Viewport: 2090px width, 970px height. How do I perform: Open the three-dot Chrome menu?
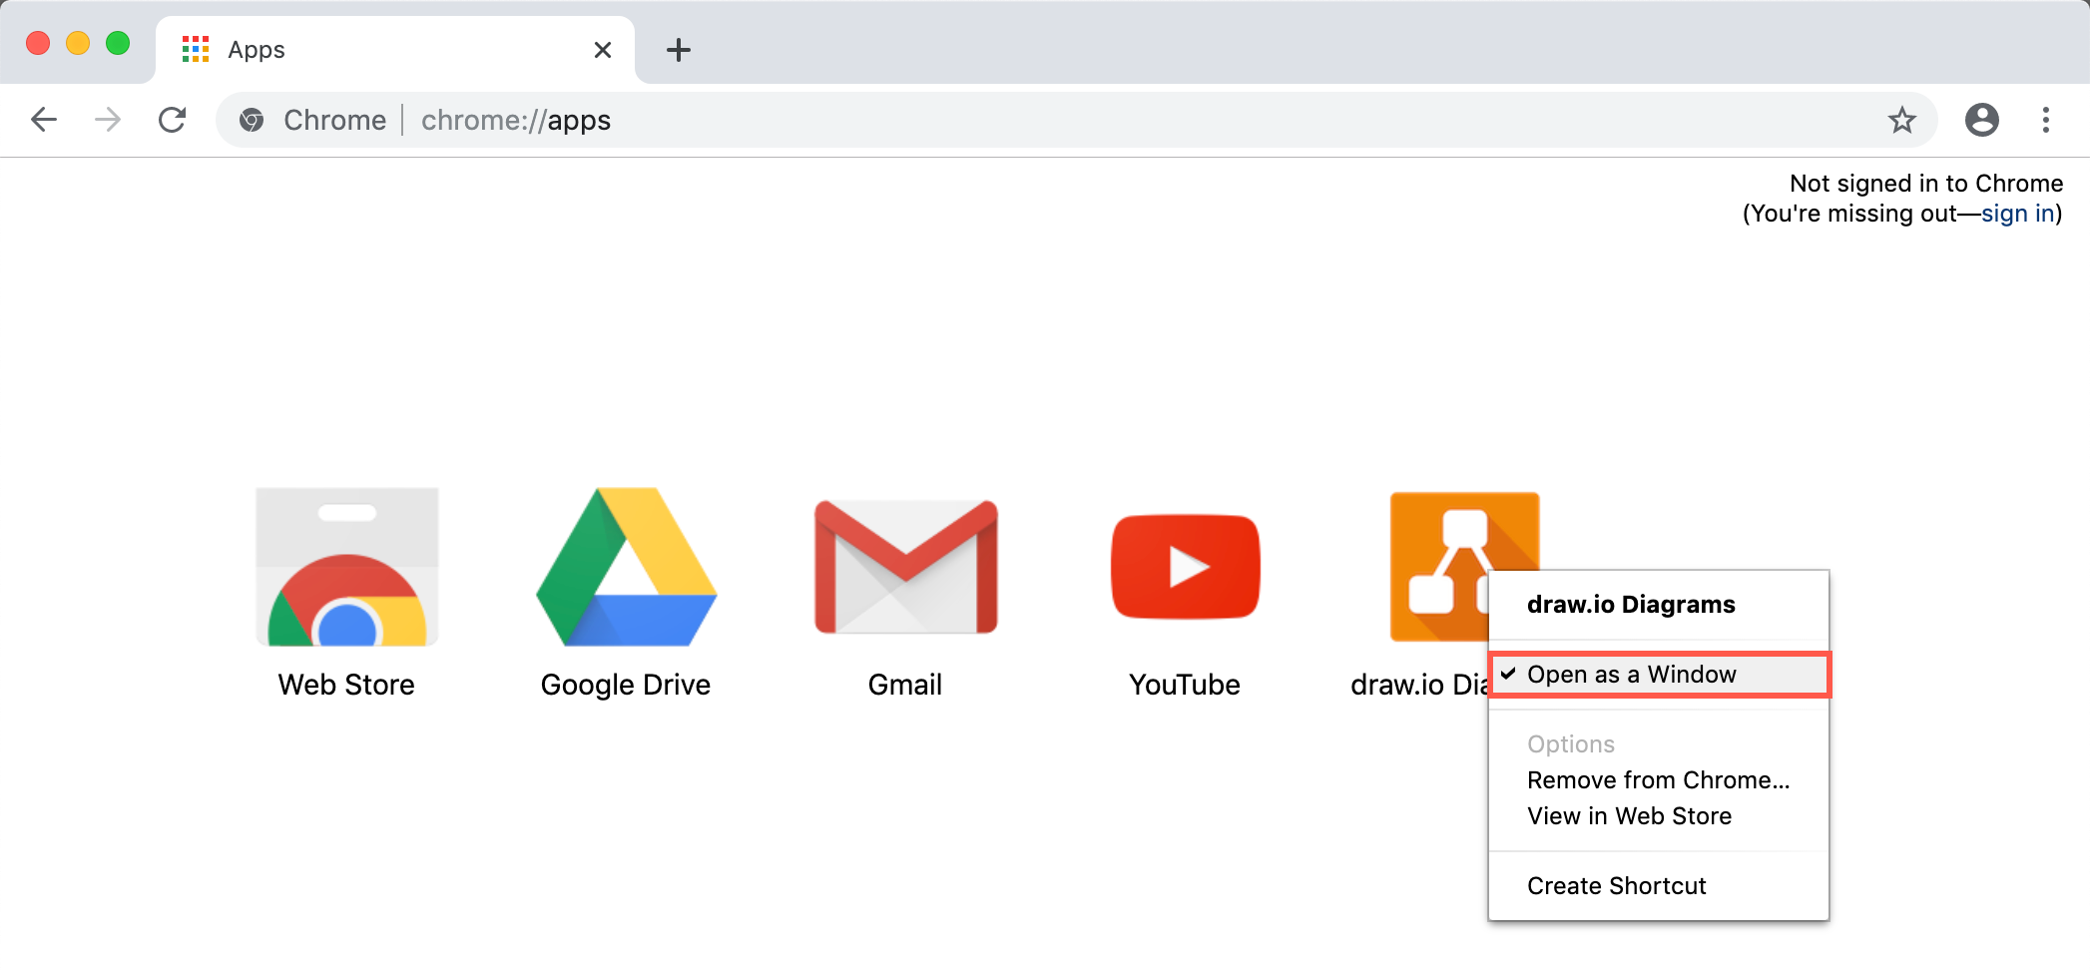point(2045,120)
